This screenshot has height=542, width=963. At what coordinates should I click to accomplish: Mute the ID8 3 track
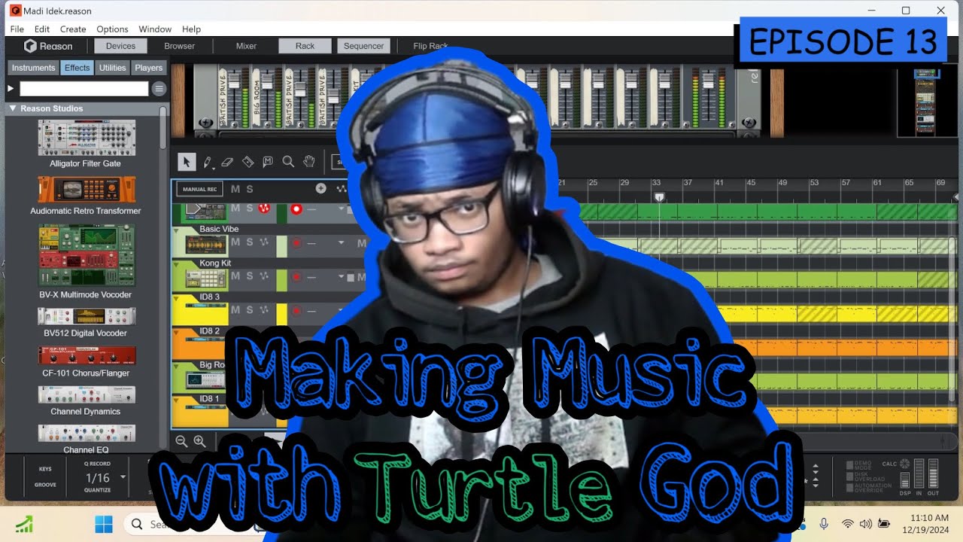pos(235,310)
